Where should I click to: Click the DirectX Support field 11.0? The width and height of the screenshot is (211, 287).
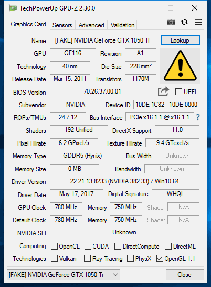(177, 130)
